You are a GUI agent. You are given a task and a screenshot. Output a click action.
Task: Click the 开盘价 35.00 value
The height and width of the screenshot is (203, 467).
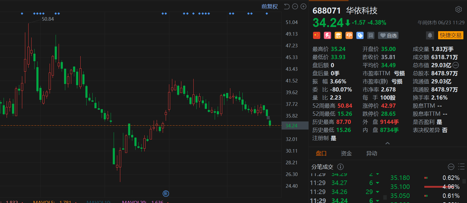(388, 49)
